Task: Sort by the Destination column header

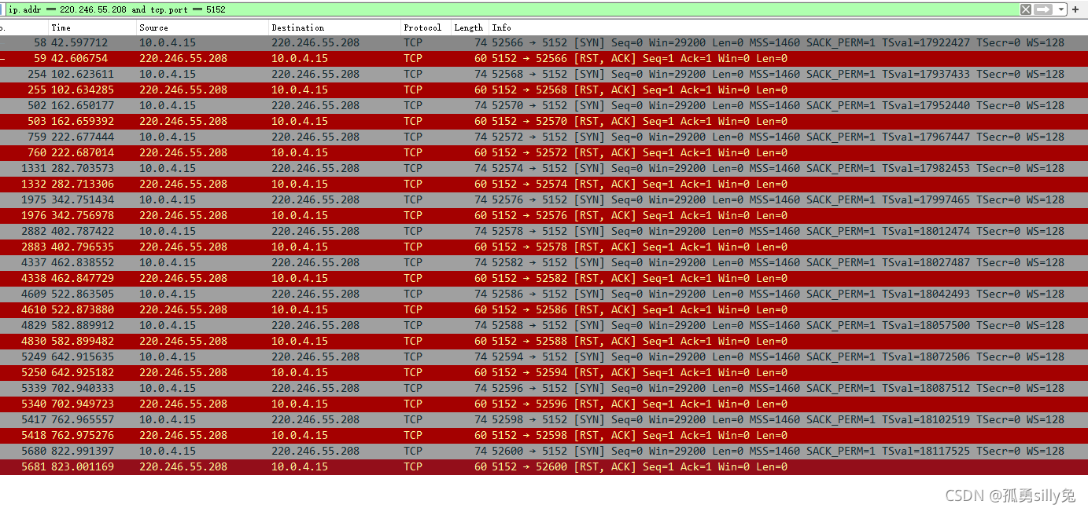Action: click(x=334, y=27)
